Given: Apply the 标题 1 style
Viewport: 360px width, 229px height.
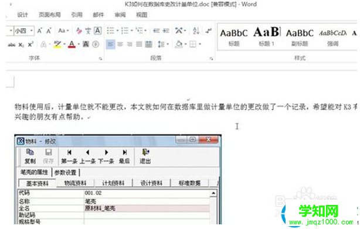Looking at the screenshot, I should pos(267,37).
